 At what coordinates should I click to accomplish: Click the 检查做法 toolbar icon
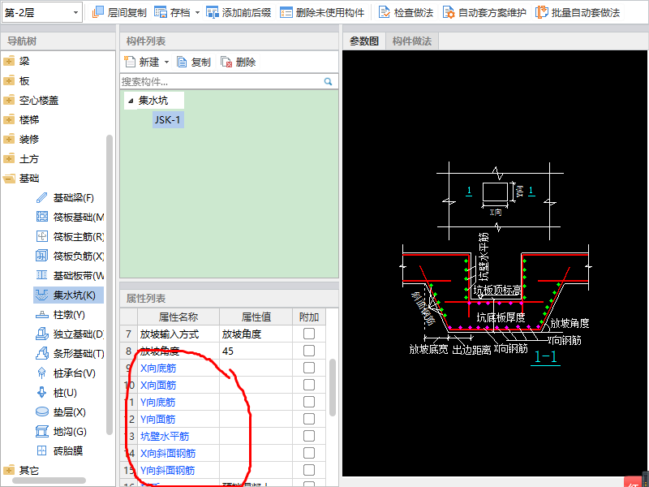(385, 12)
